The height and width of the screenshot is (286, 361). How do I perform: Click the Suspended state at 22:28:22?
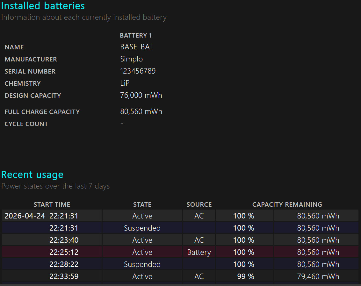tap(142, 264)
